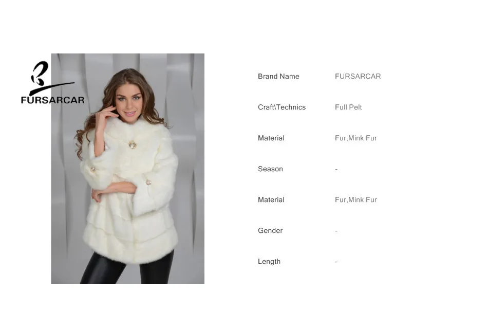Click the gold button on coat sleeve cuff
This screenshot has width=488, height=329.
coord(148,182)
